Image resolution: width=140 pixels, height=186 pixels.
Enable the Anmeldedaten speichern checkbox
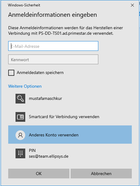click(11, 72)
